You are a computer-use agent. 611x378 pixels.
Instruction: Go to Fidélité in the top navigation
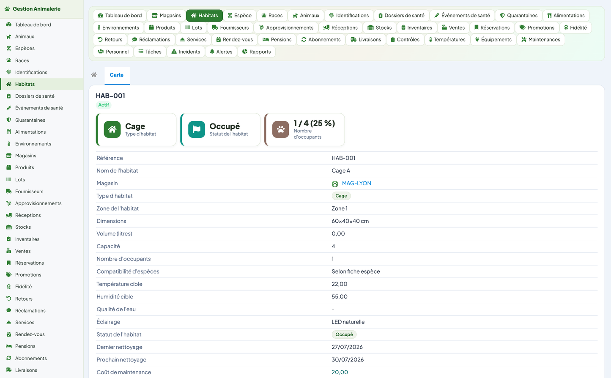coord(575,27)
